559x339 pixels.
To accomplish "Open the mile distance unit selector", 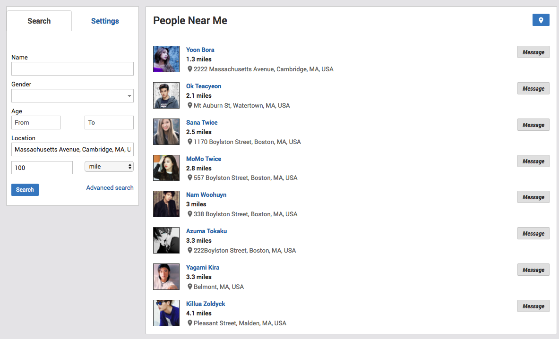I will 109,167.
